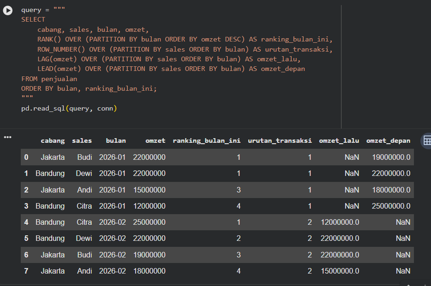Click the ranking_bulan_ini column header
Image resolution: width=431 pixels, height=286 pixels.
click(x=206, y=140)
